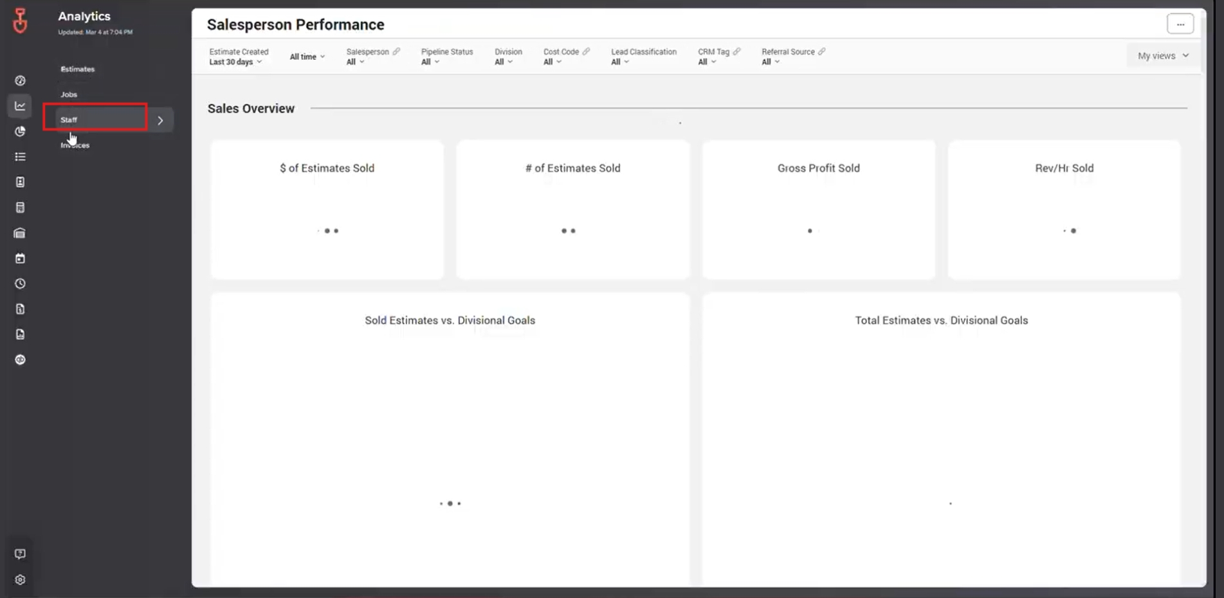Open the contacts book icon
Image resolution: width=1224 pixels, height=598 pixels.
[x=20, y=181]
